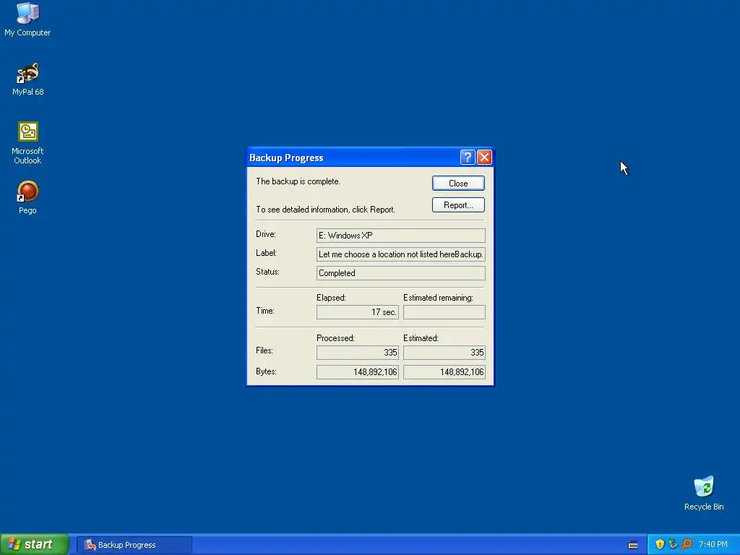Click the Status field showing Completed
Image resolution: width=740 pixels, height=555 pixels.
click(400, 272)
